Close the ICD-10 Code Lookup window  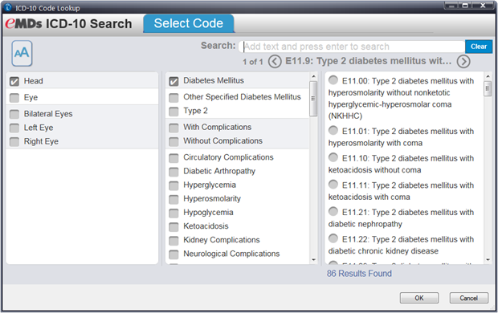pyautogui.click(x=483, y=6)
